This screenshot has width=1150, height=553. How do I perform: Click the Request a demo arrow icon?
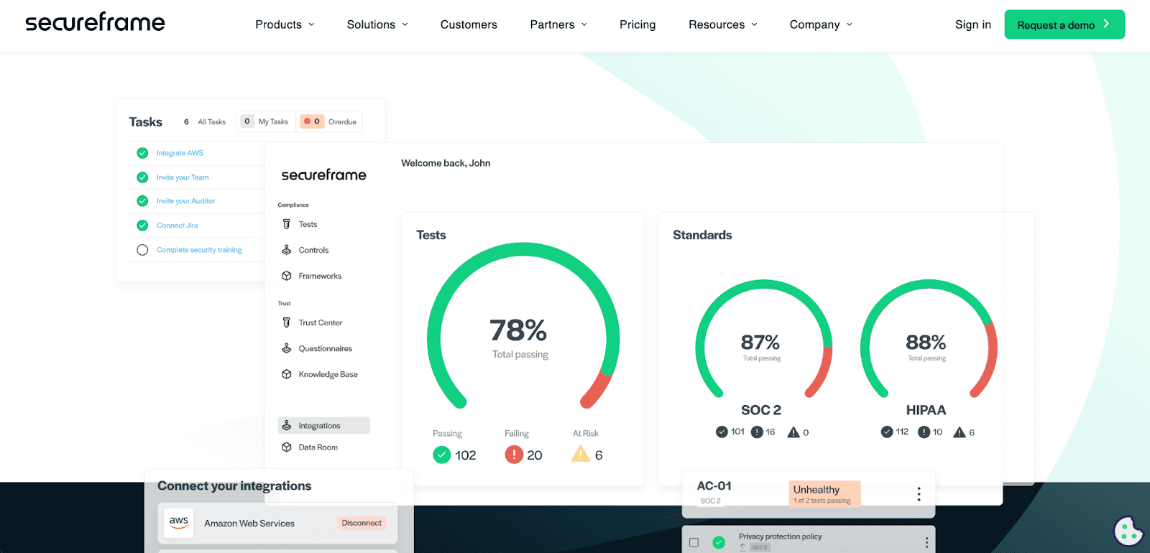coord(1106,24)
